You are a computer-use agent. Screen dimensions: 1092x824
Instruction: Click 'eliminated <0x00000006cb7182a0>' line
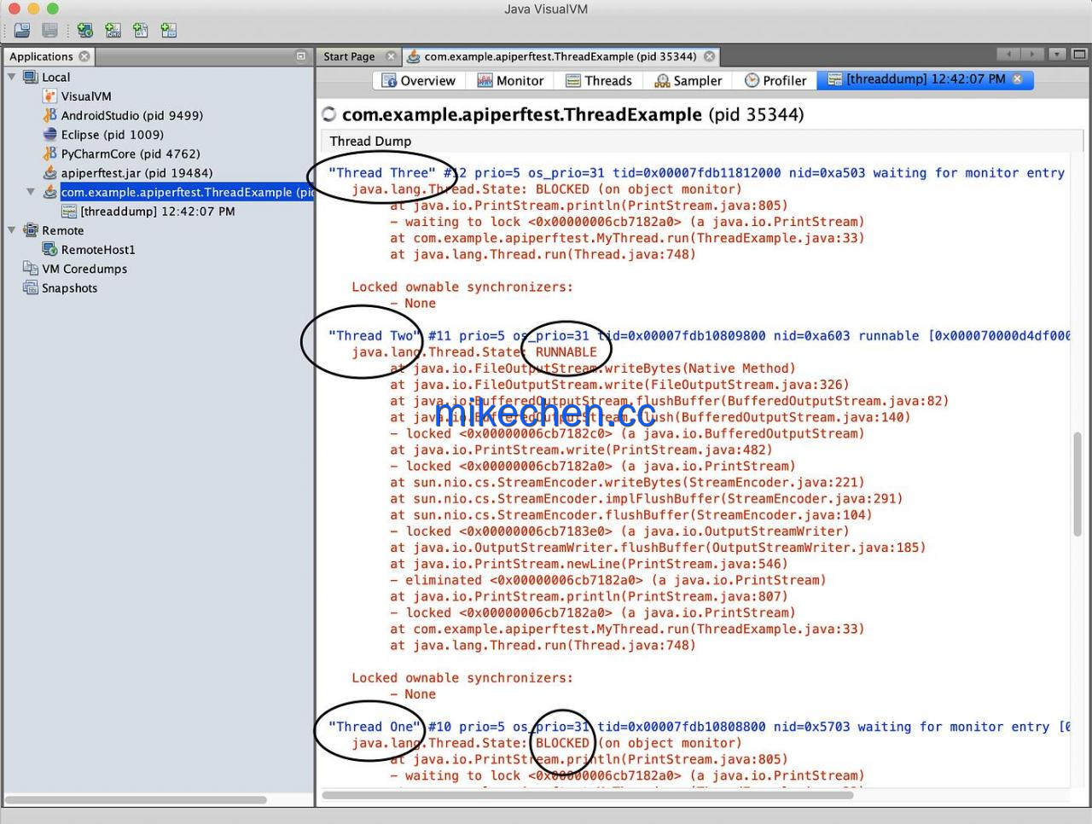(x=608, y=580)
